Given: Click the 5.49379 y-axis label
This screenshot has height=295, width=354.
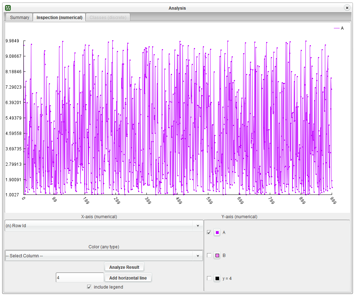Looking at the screenshot, I should (x=14, y=118).
